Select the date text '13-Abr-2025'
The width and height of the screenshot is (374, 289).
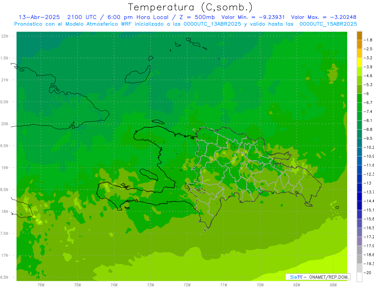click(x=39, y=17)
